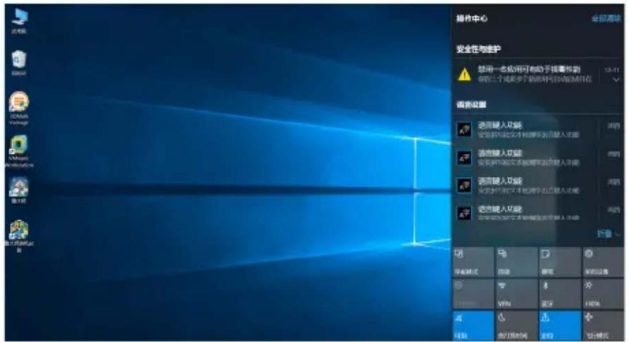
Task: Open the notification about disabling startup apps
Action: [x=538, y=74]
